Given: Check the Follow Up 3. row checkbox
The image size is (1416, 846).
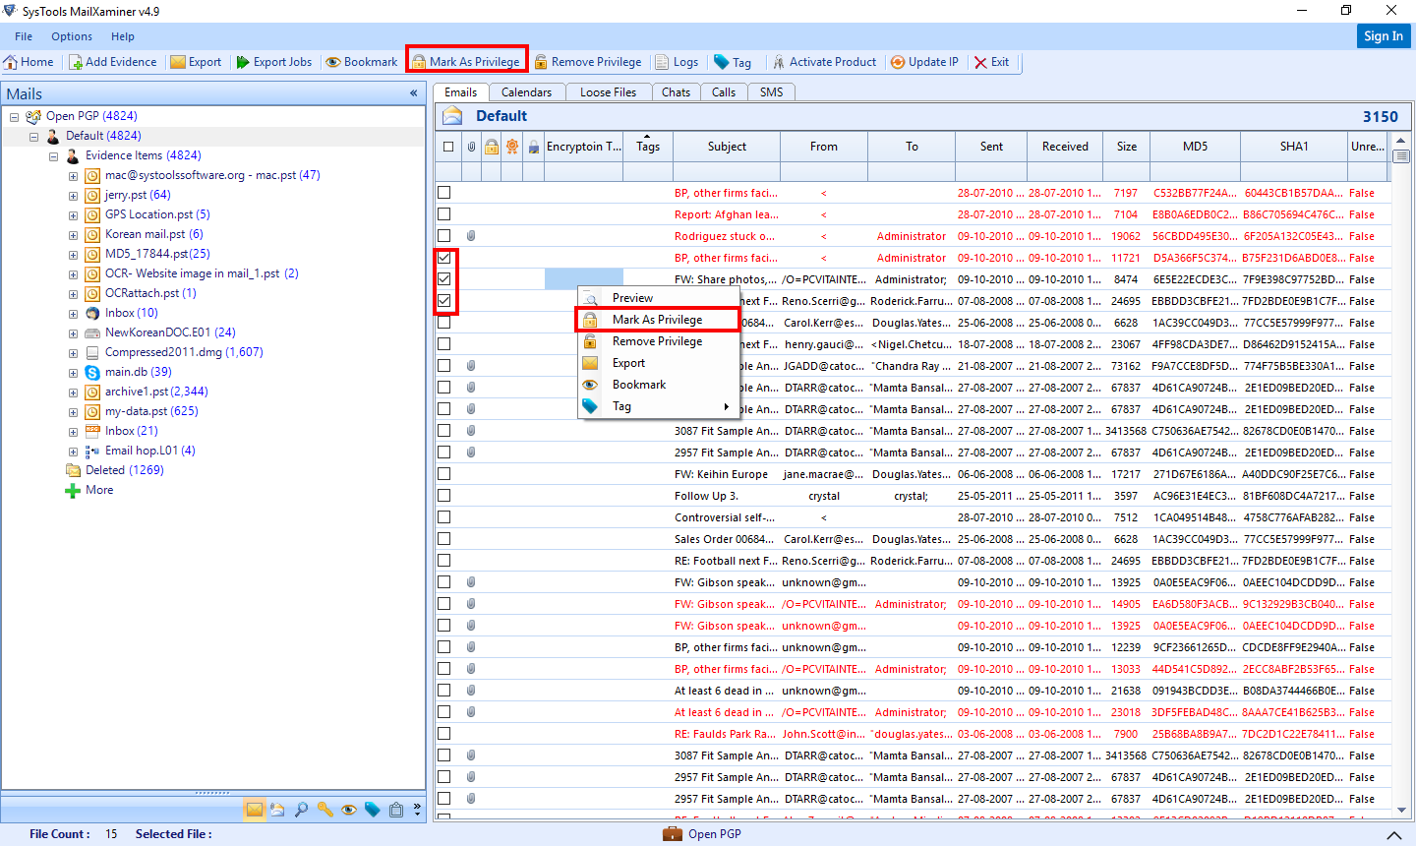Looking at the screenshot, I should point(444,496).
